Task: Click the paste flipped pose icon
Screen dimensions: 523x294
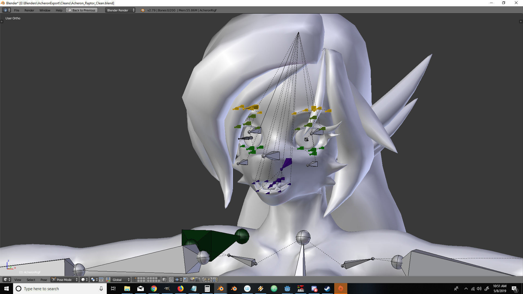Action: [x=215, y=280]
